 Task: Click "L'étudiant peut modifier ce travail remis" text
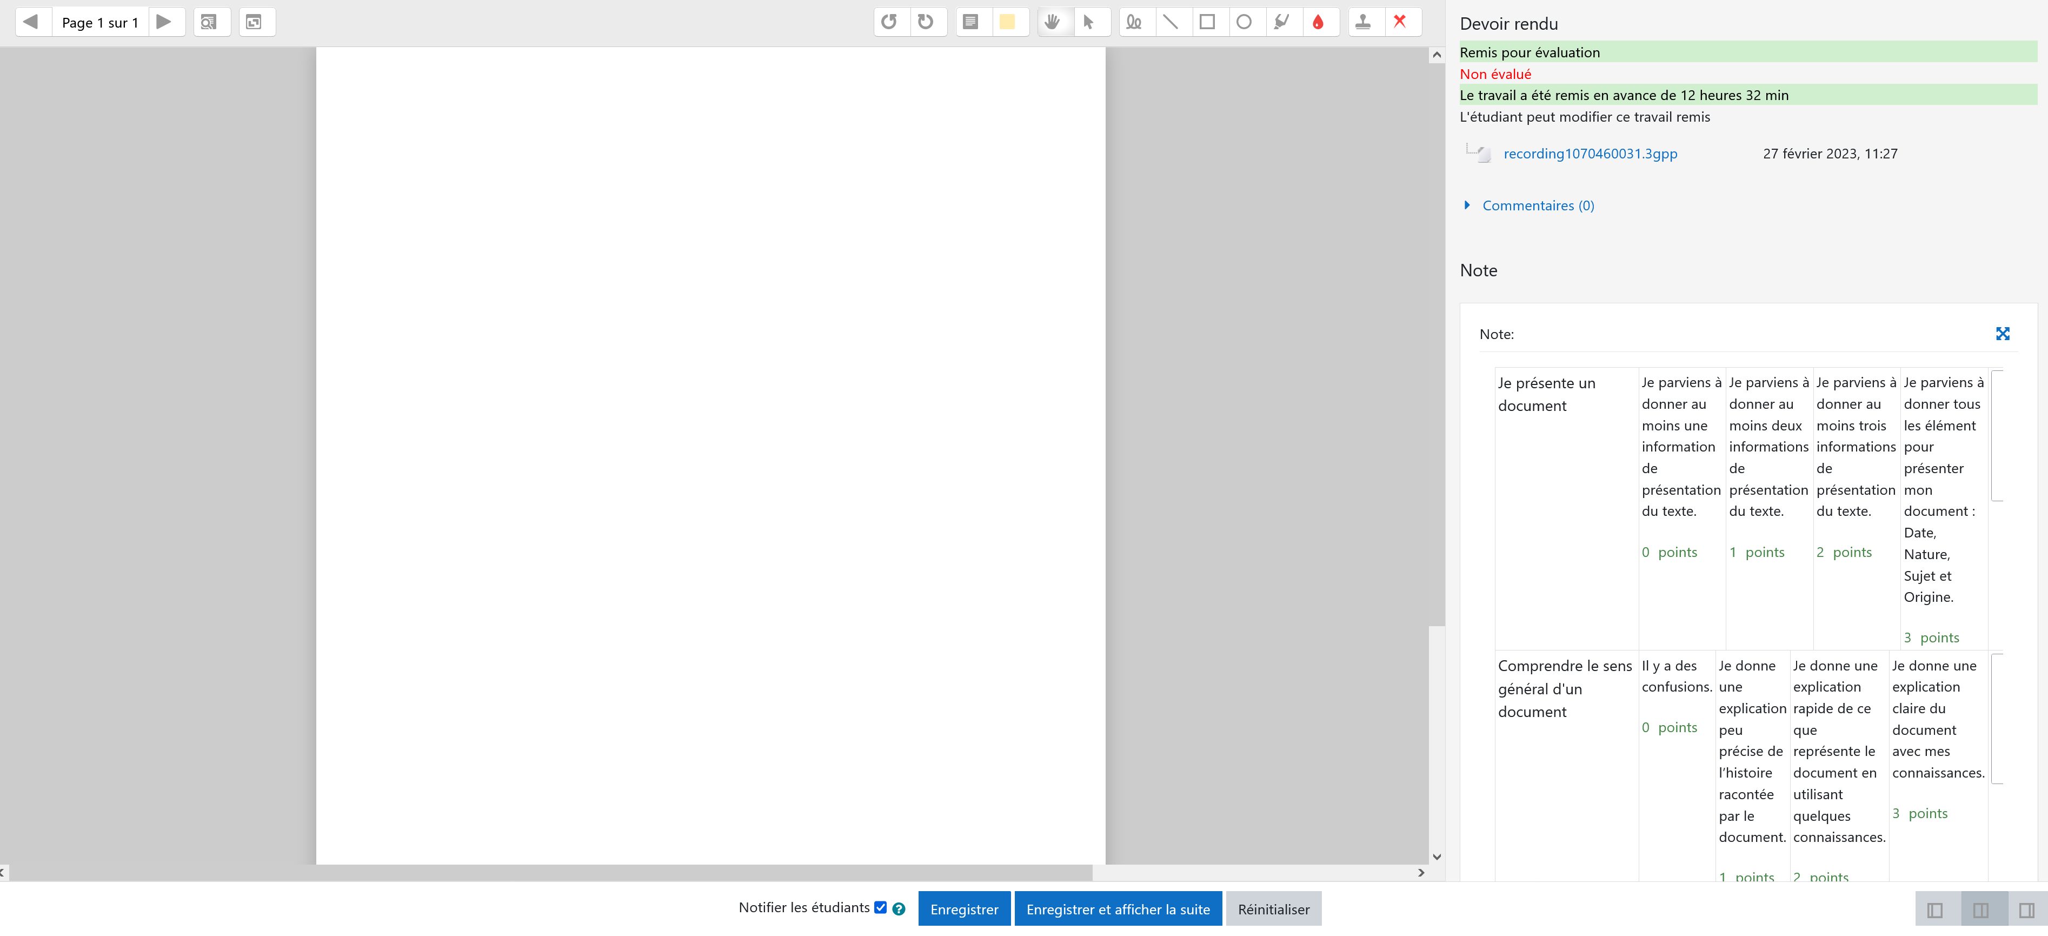point(1585,117)
